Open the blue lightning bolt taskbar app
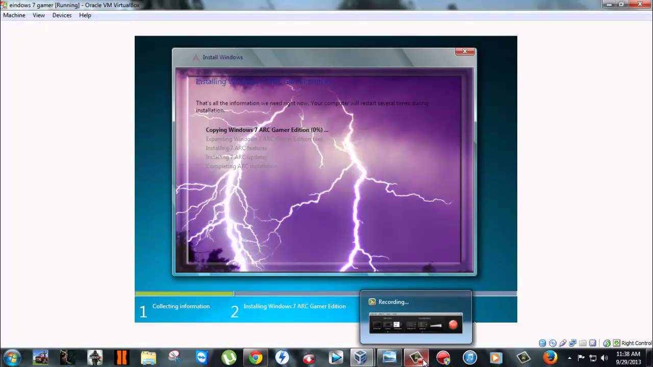Viewport: 653px width, 367px height. point(282,358)
